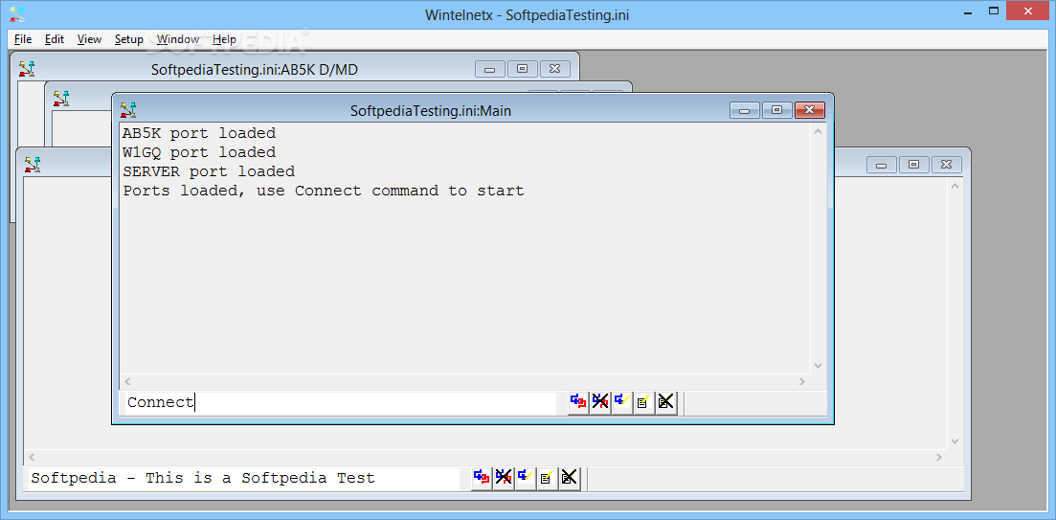Image resolution: width=1056 pixels, height=520 pixels.
Task: Click the crossed-out notepad icon in rear window toolbar
Action: [569, 478]
